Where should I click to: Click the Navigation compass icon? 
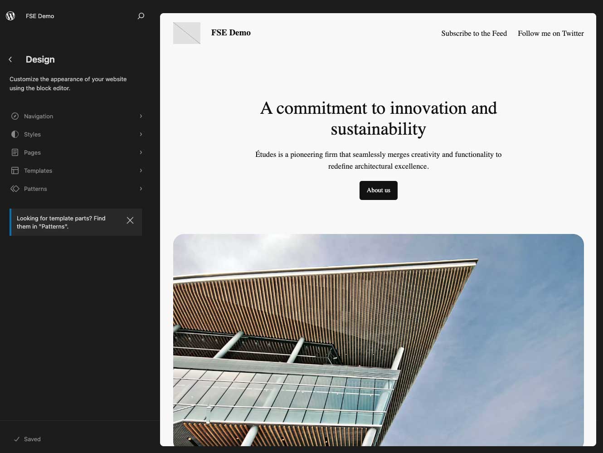point(15,116)
